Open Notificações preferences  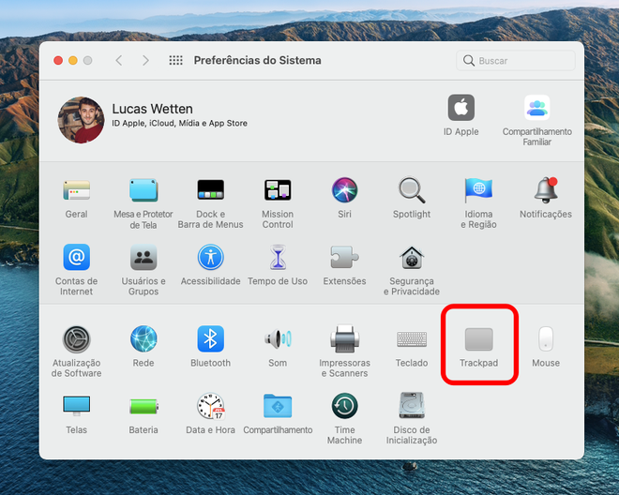click(546, 190)
